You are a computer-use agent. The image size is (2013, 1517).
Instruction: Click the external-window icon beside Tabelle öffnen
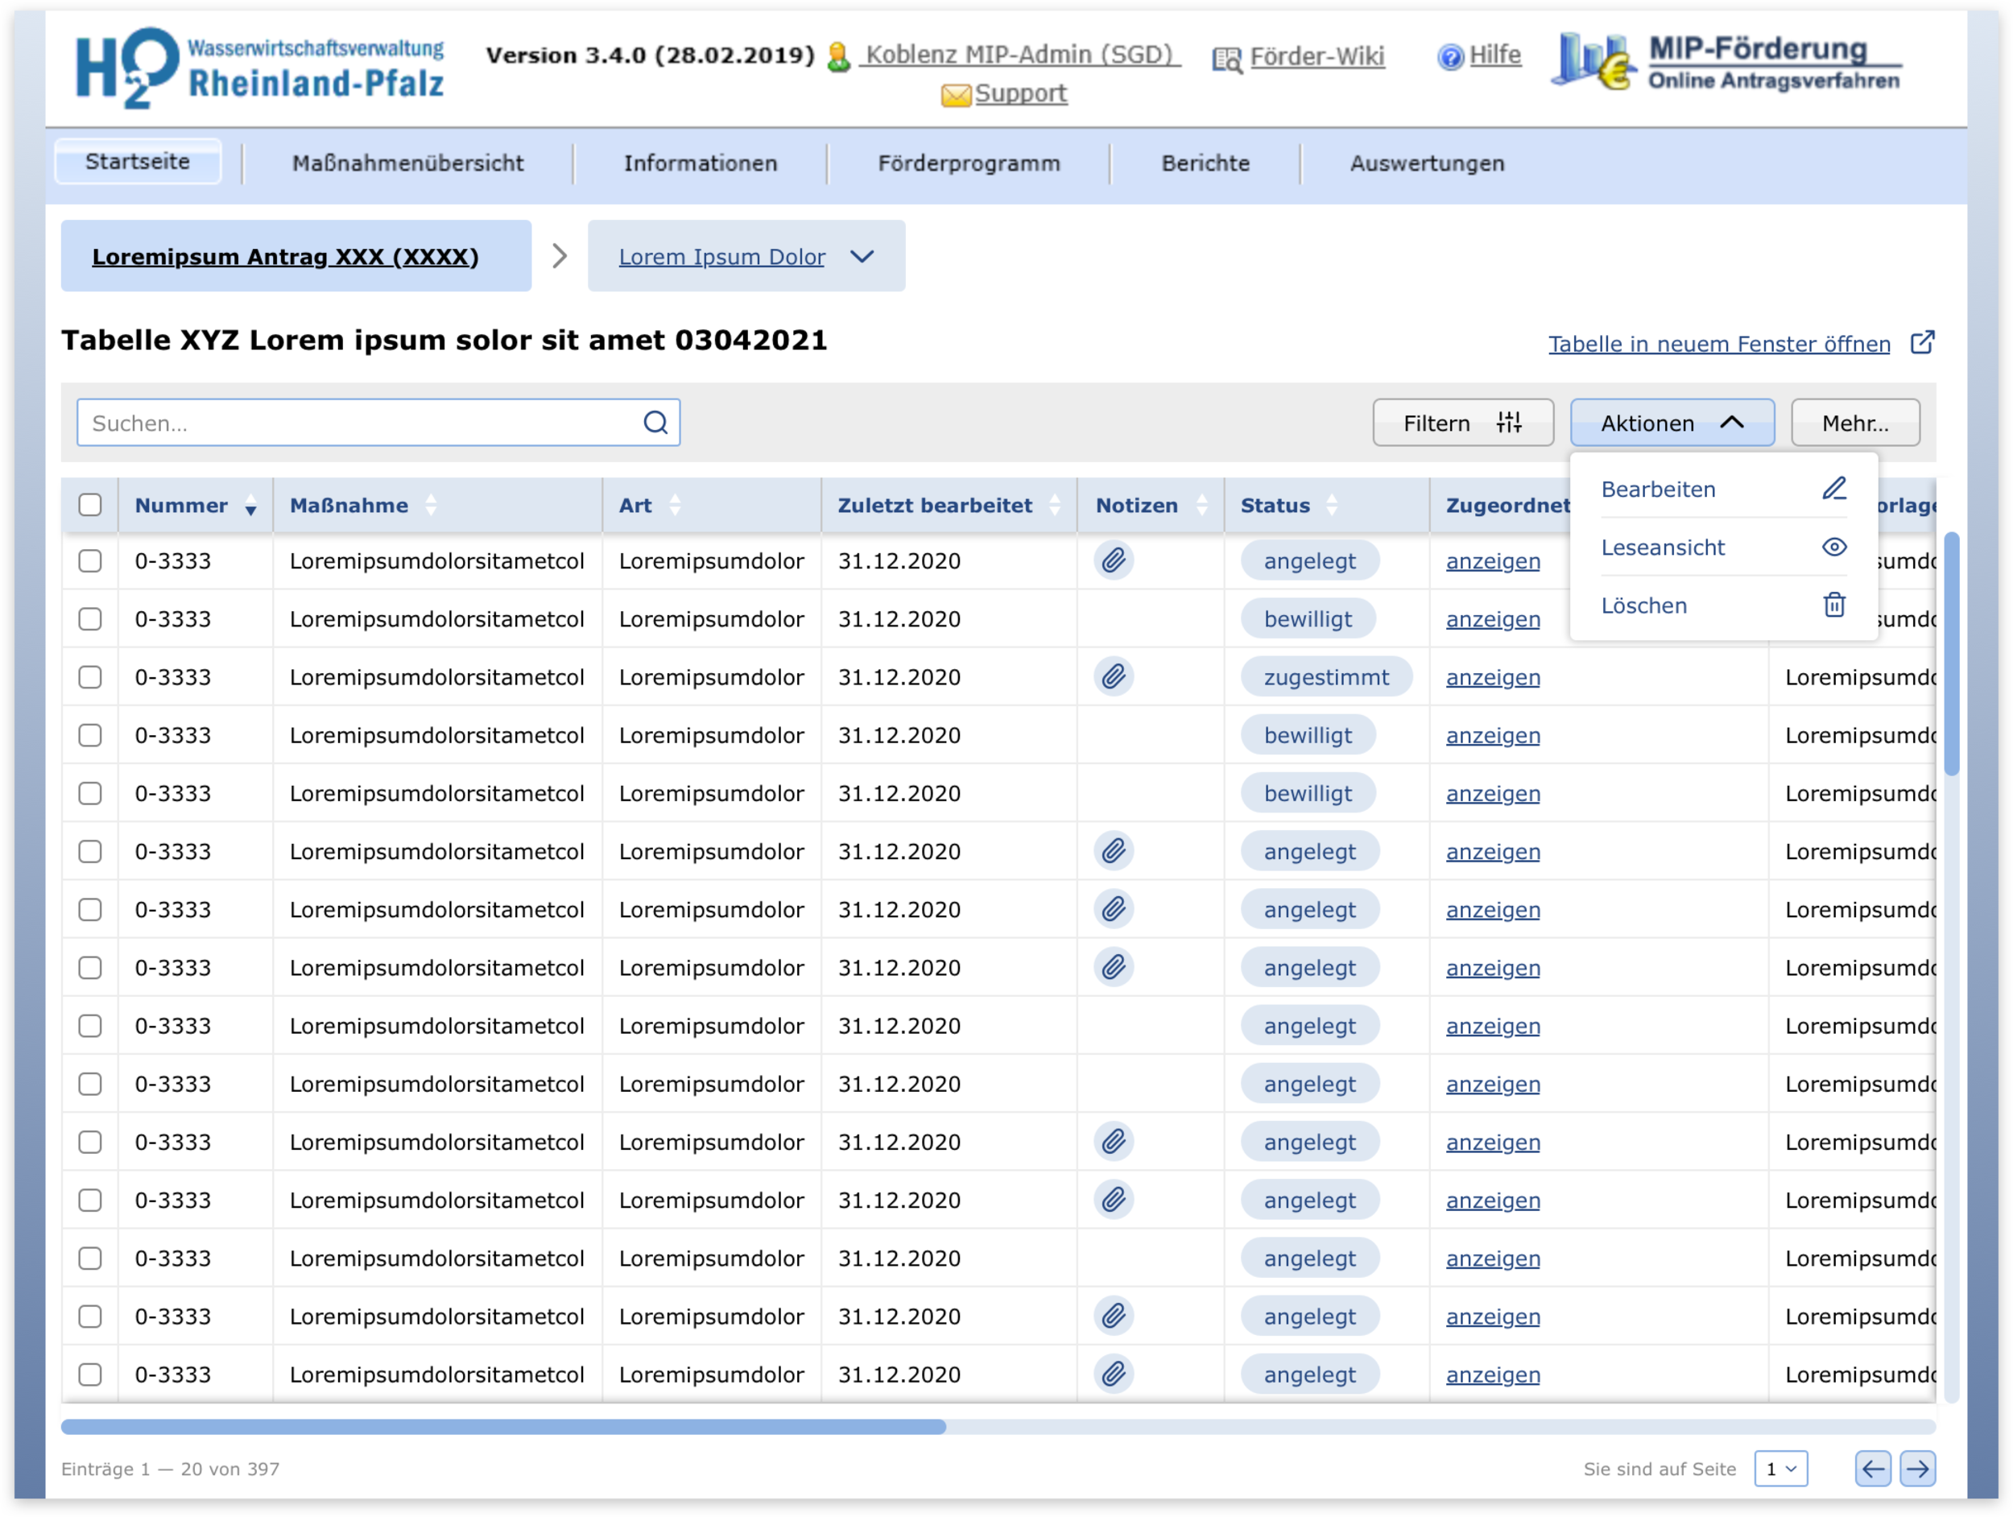point(1921,343)
